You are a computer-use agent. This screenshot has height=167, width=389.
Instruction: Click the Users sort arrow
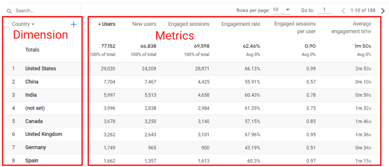pyautogui.click(x=100, y=24)
